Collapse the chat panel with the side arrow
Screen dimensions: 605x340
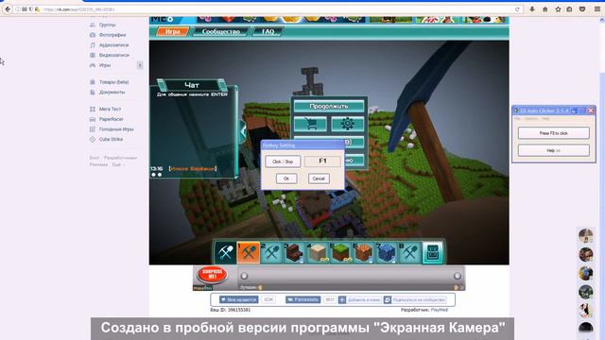(x=242, y=131)
